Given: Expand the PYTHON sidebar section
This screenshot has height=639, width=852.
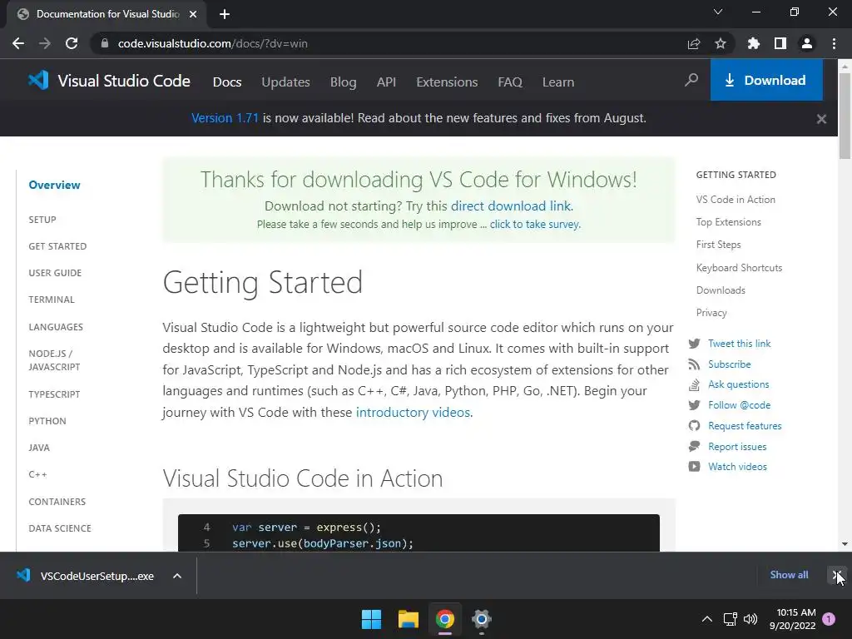Looking at the screenshot, I should [x=47, y=421].
